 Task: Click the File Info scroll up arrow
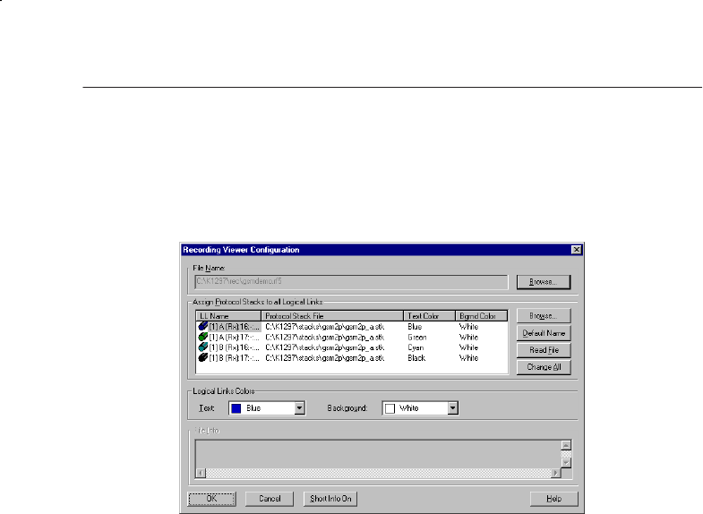(566, 445)
